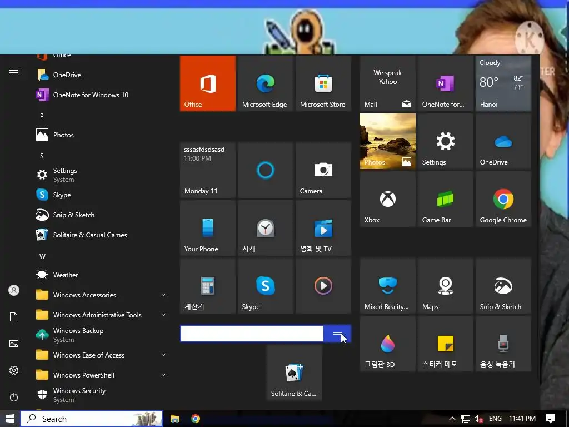569x427 pixels.
Task: Open Pictures from Start sidebar
Action: (14, 344)
